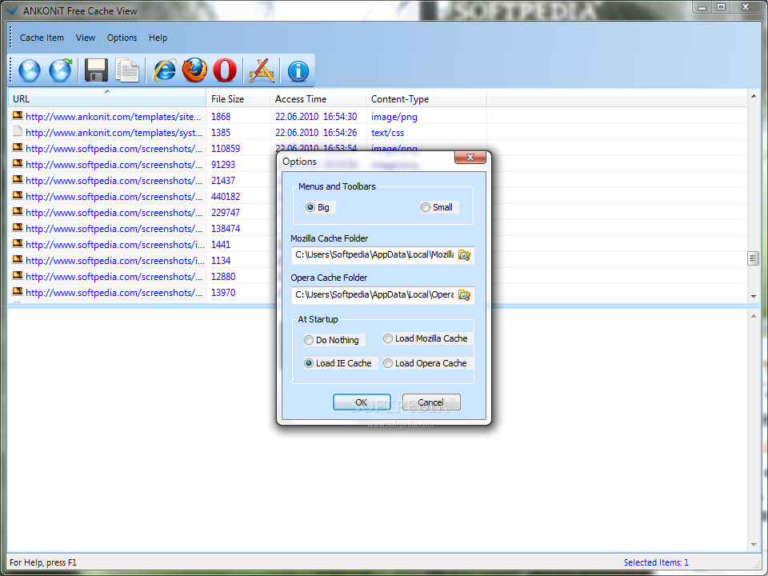
Task: Click file size 1134 cell
Action: [221, 261]
